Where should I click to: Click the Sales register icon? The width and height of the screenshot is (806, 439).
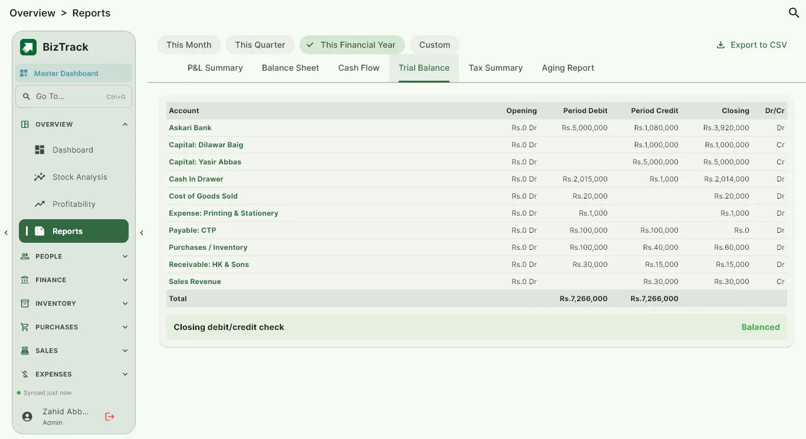point(25,351)
